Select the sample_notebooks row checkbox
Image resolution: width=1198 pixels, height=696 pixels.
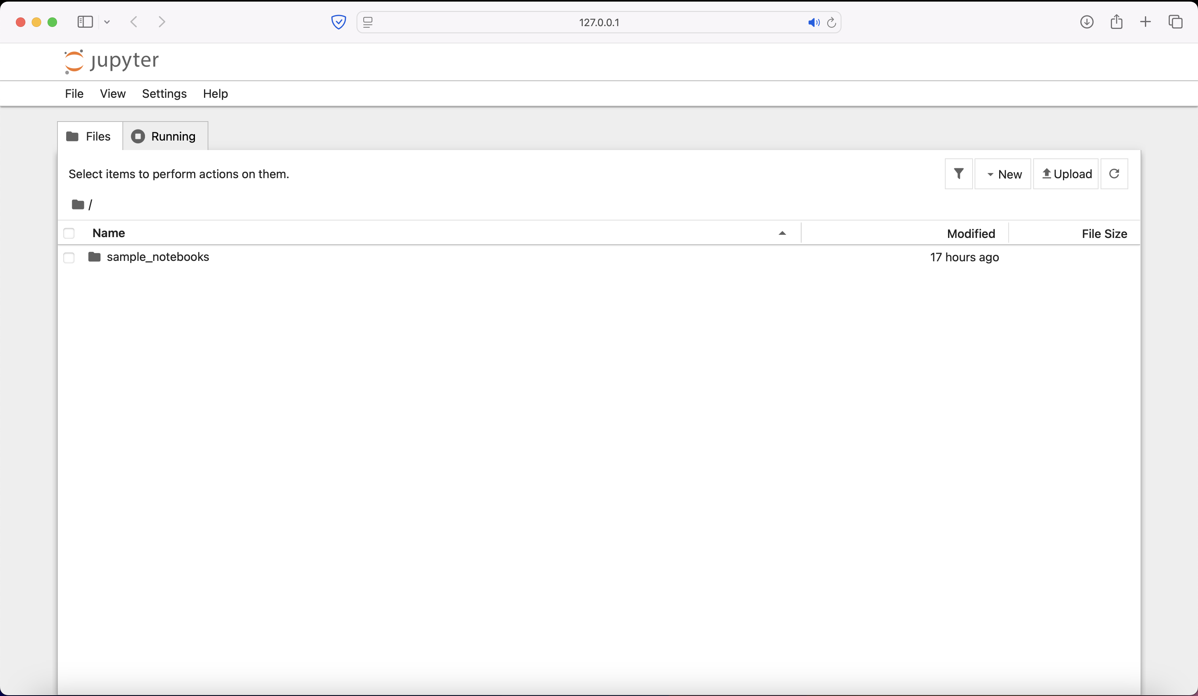[69, 258]
